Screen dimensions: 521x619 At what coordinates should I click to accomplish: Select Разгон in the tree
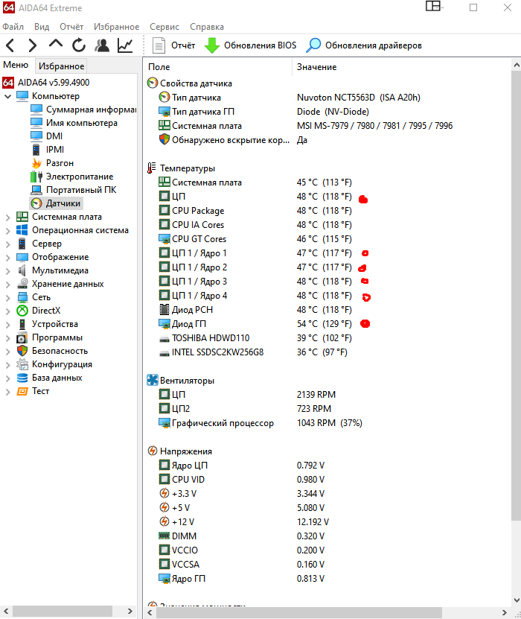pos(59,163)
